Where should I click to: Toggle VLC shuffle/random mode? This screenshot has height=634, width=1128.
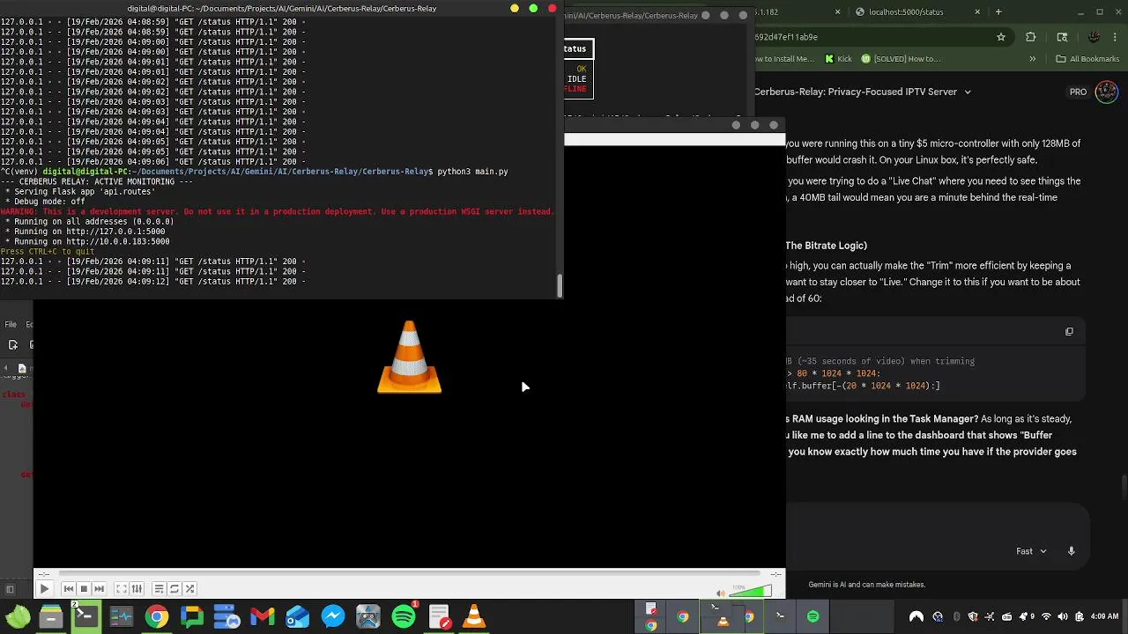pos(189,589)
